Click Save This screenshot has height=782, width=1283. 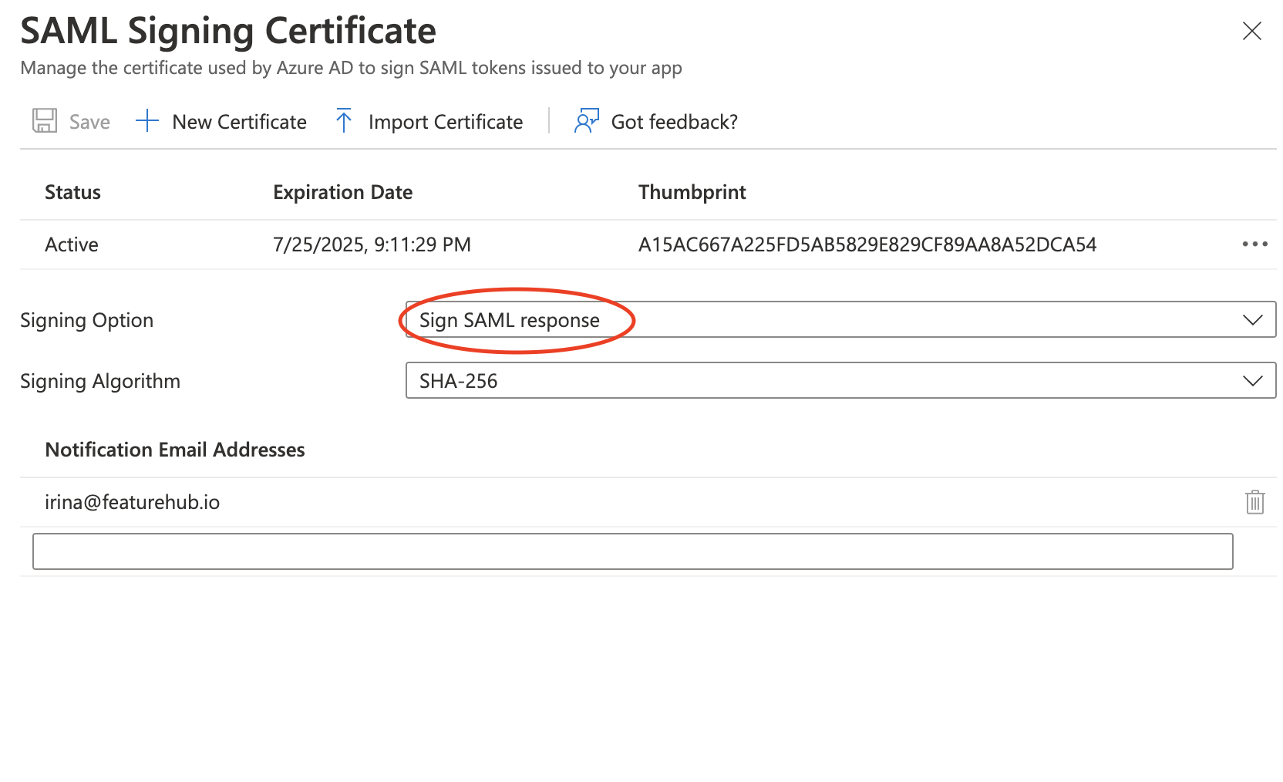pyautogui.click(x=89, y=121)
